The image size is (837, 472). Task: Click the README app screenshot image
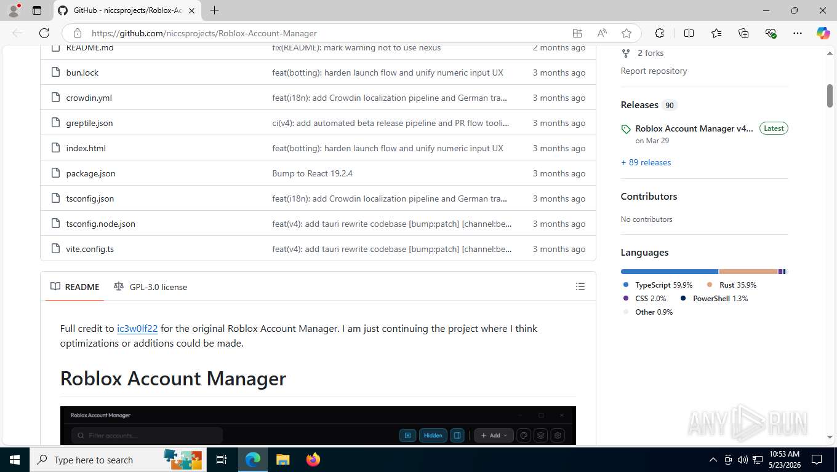pyautogui.click(x=318, y=425)
